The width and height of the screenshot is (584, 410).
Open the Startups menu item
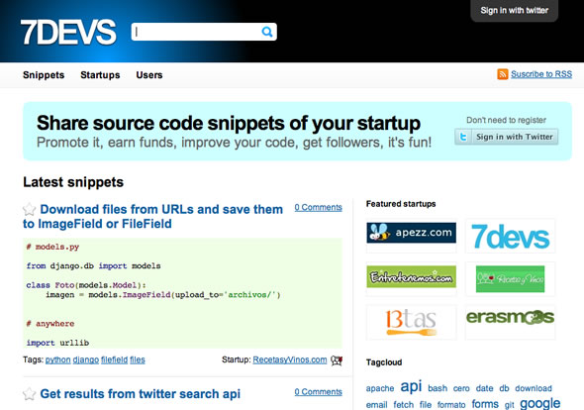100,75
